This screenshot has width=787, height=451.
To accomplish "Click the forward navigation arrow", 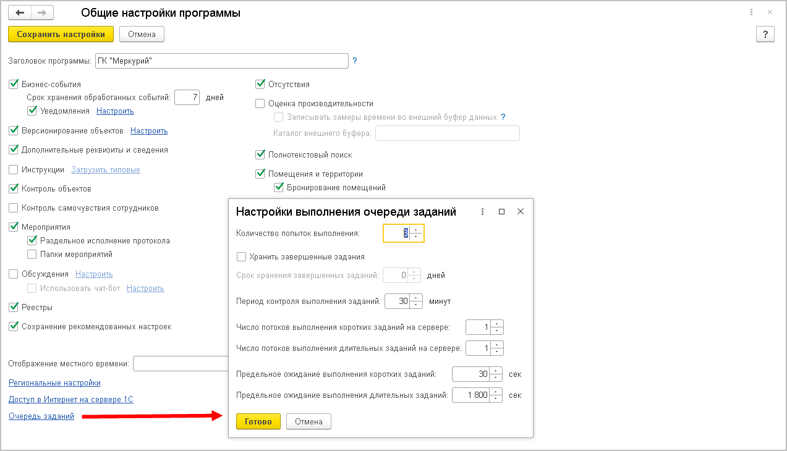I will click(42, 12).
